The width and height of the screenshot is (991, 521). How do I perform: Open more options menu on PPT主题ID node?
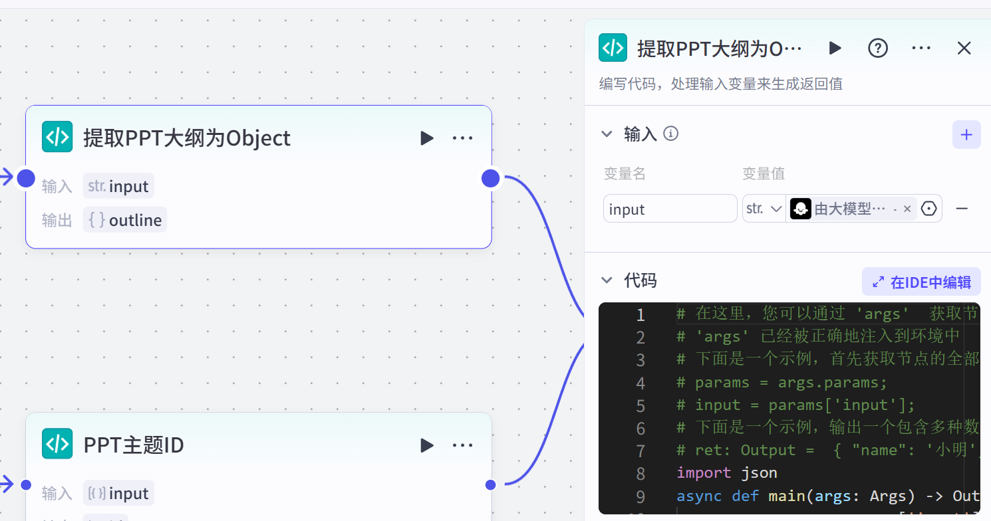coord(462,445)
